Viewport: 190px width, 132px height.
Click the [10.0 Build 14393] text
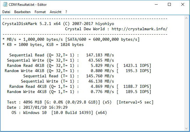pyautogui.click(x=72, y=113)
